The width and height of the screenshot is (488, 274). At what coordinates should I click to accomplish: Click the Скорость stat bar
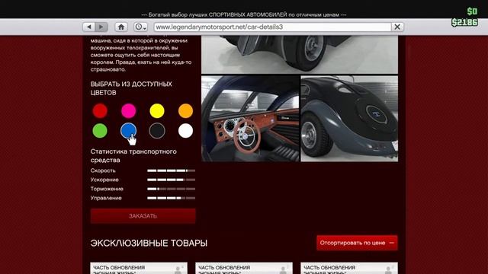coord(171,170)
